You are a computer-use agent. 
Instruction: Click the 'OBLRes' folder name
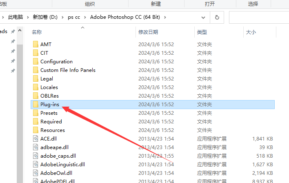pyautogui.click(x=49, y=96)
